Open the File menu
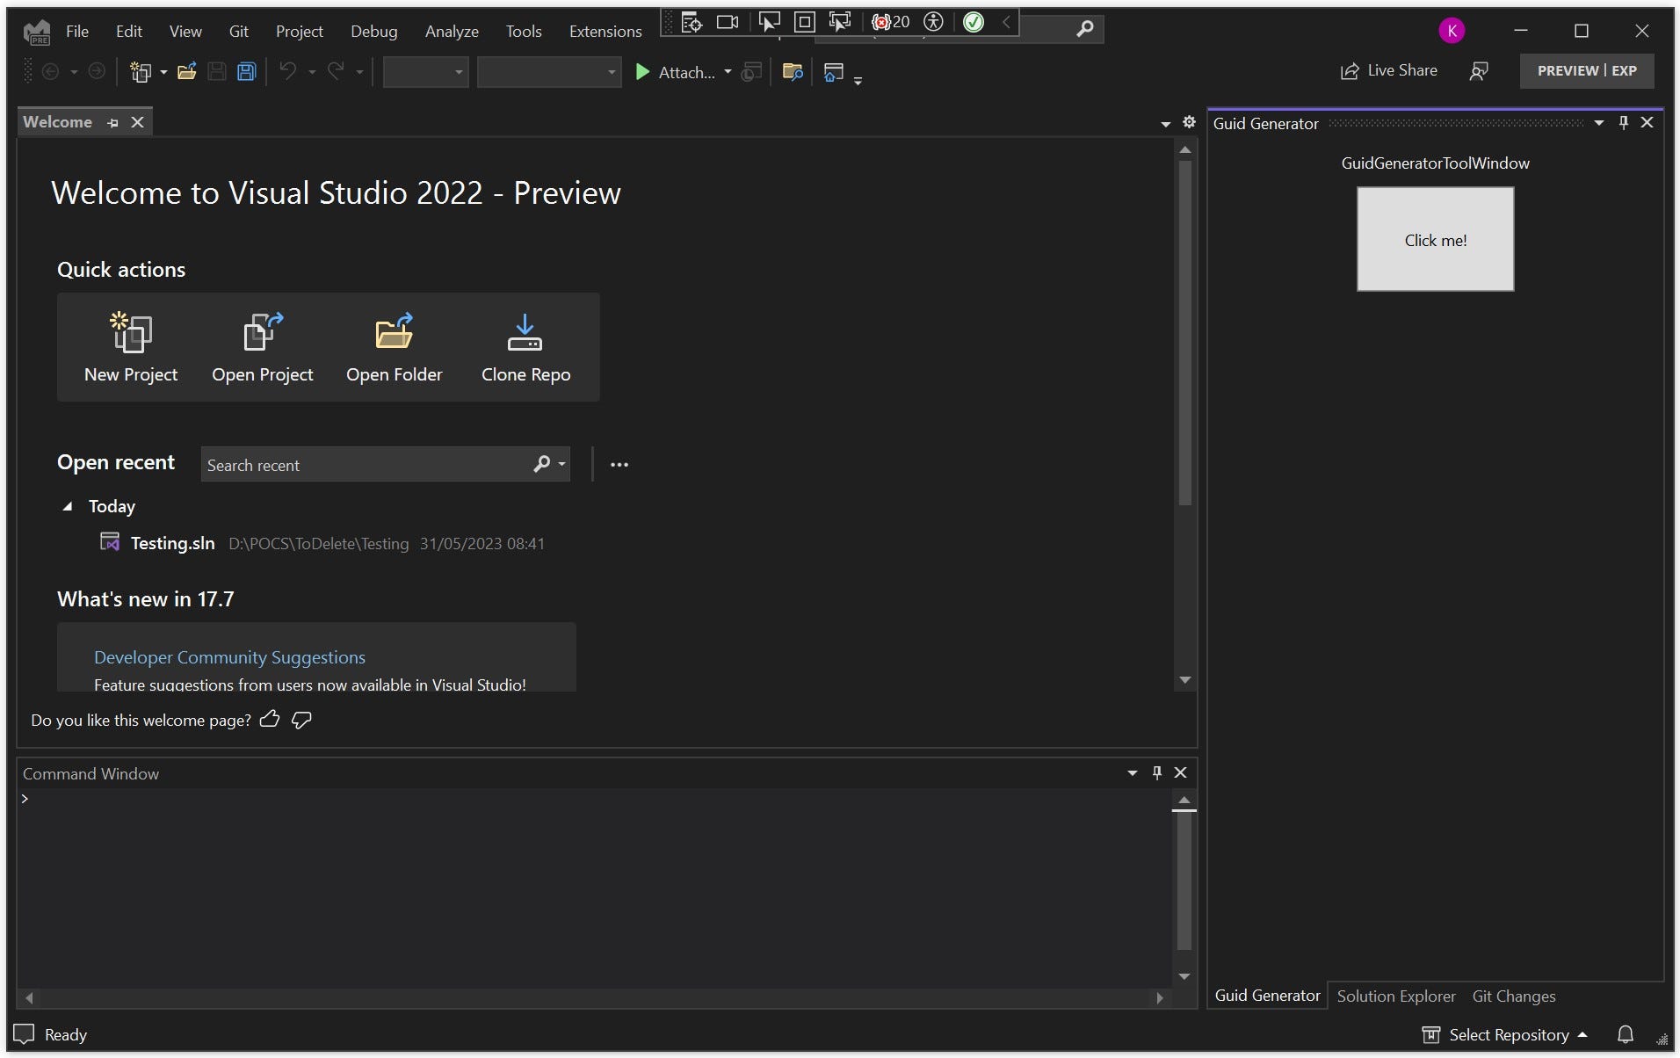1680x1058 pixels. click(x=77, y=31)
